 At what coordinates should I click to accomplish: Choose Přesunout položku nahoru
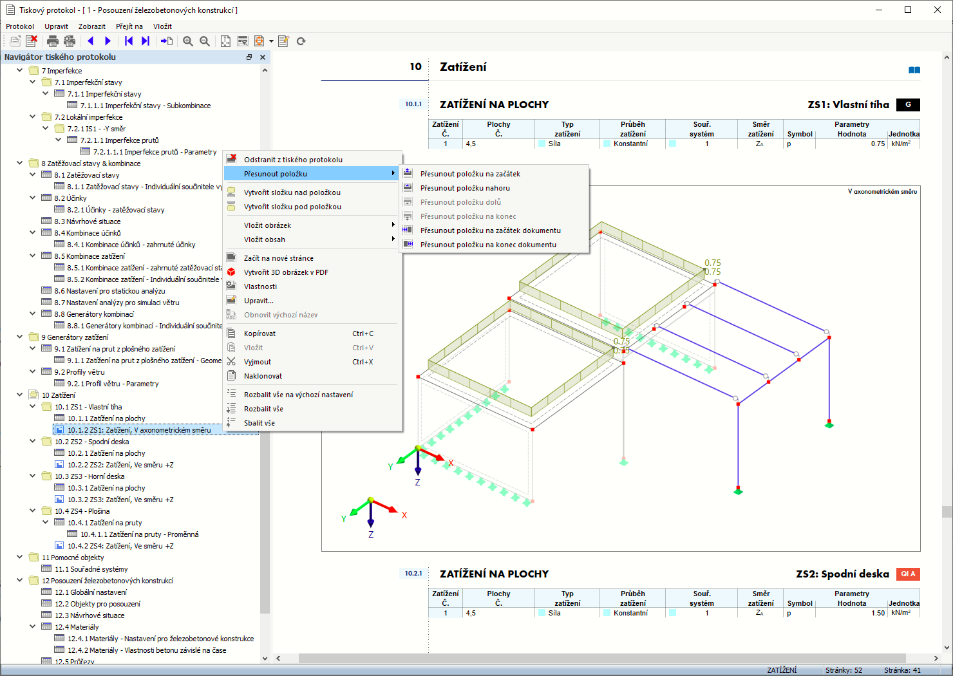tap(464, 188)
